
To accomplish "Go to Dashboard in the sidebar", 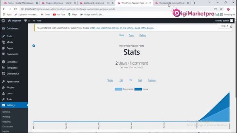I will tap(12, 28).
